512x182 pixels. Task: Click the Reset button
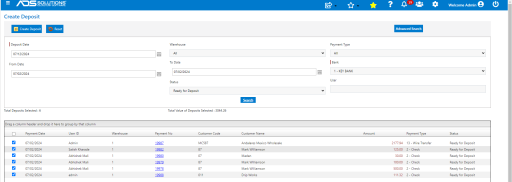tap(55, 29)
